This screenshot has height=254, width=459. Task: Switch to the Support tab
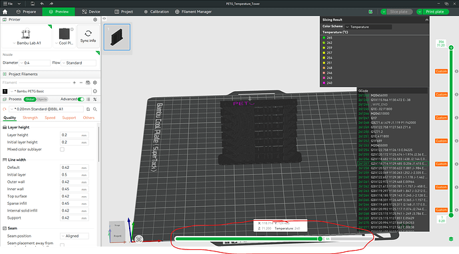pyautogui.click(x=69, y=118)
